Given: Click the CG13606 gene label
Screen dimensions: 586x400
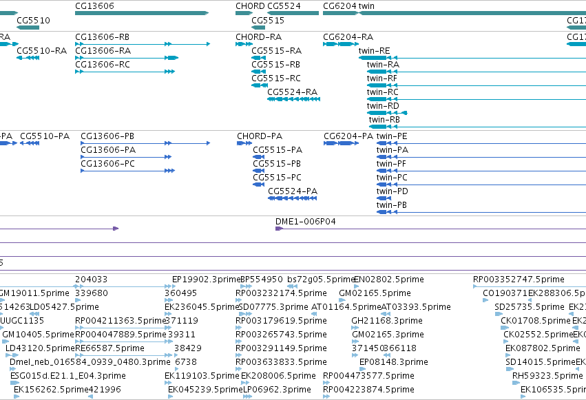Looking at the screenshot, I should (94, 6).
